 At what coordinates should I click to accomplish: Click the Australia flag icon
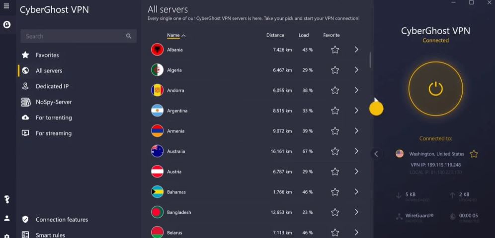point(157,151)
